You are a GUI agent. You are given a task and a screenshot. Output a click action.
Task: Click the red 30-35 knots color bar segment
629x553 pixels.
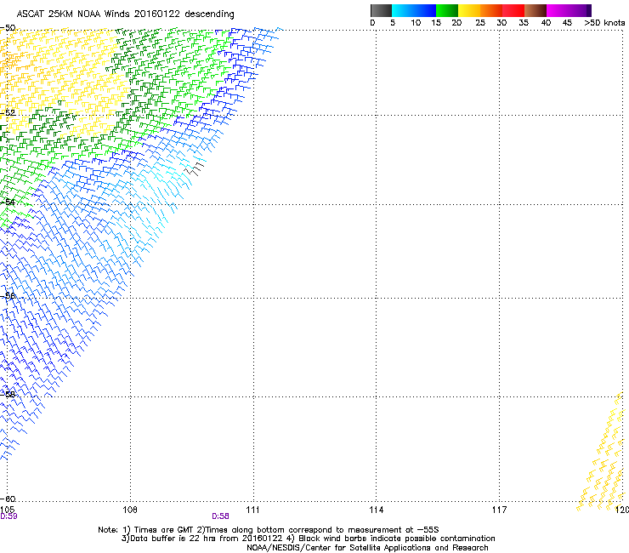pyautogui.click(x=513, y=10)
